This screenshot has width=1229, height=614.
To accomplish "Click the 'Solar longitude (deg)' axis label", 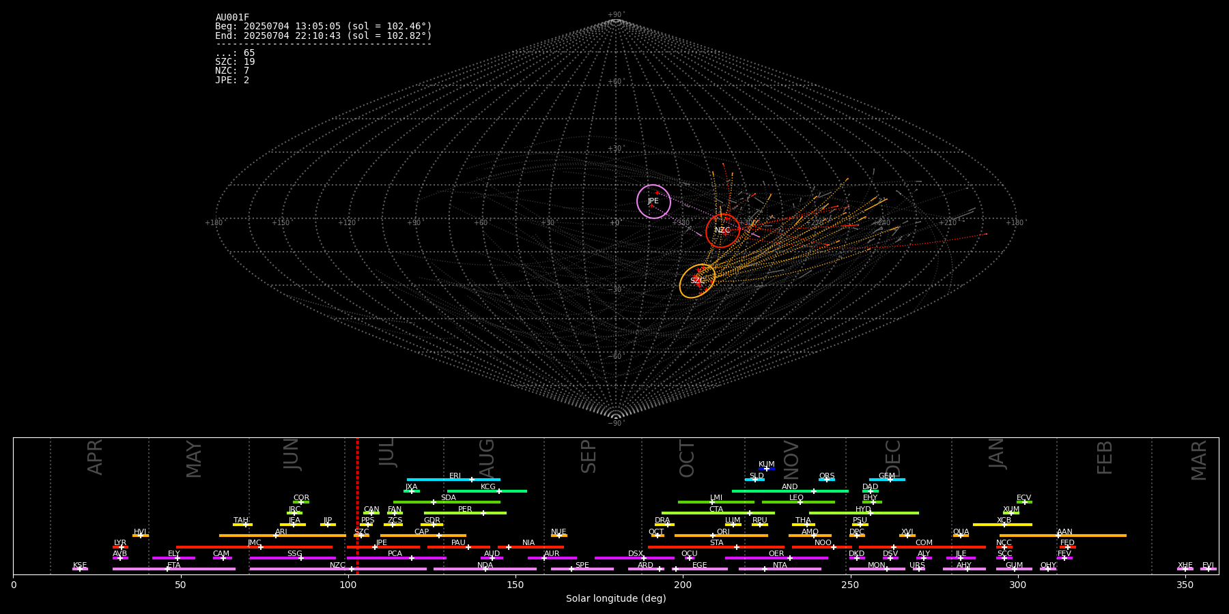I will [x=616, y=599].
